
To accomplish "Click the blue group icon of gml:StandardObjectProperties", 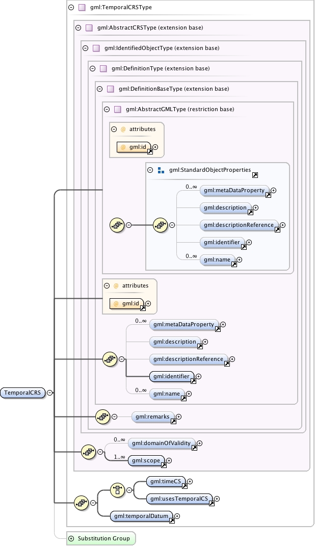I will coord(161,170).
